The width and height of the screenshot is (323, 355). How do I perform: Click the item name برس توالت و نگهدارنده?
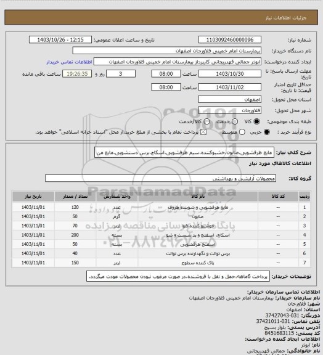[x=198, y=254]
